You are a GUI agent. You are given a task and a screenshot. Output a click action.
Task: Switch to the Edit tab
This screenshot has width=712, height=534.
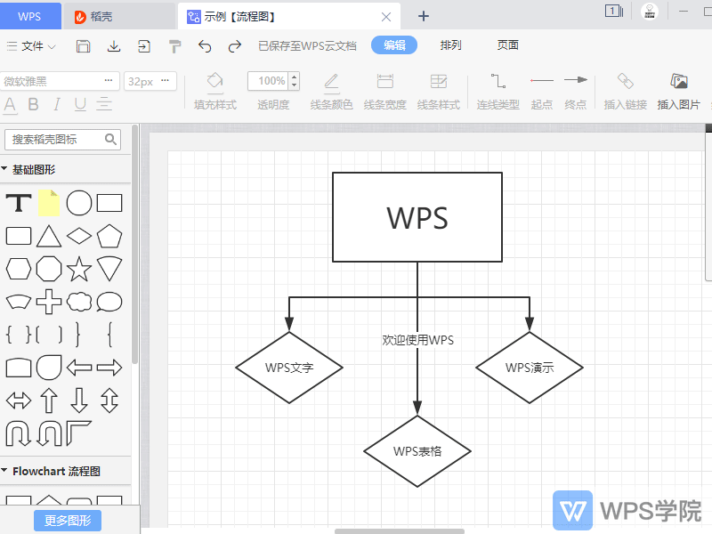394,45
